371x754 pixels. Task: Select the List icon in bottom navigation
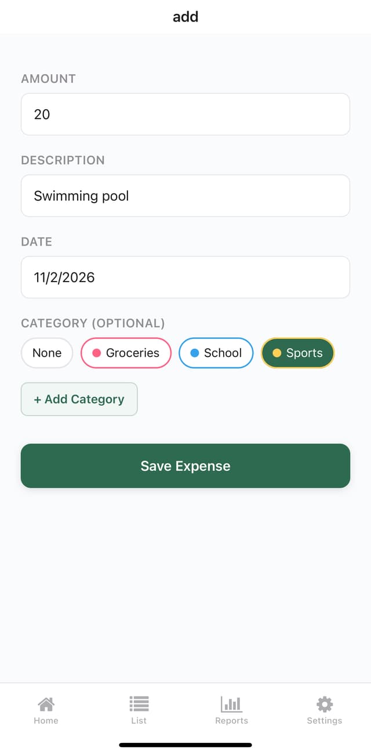(x=139, y=704)
